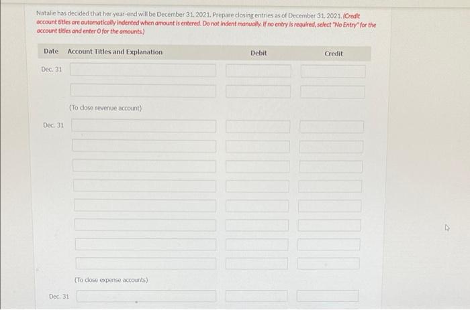Click debit field in final Dec. 31 row
Screen dimensions: 470x310
coord(256,296)
